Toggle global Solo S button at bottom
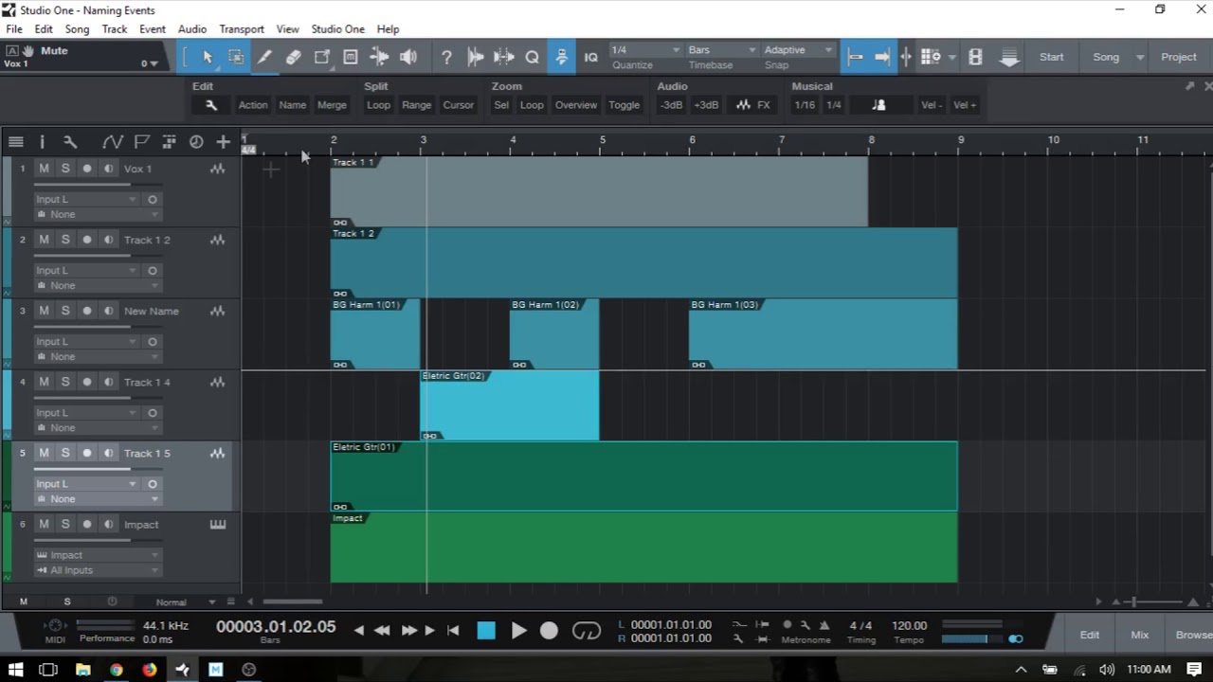Image resolution: width=1213 pixels, height=682 pixels. (66, 601)
